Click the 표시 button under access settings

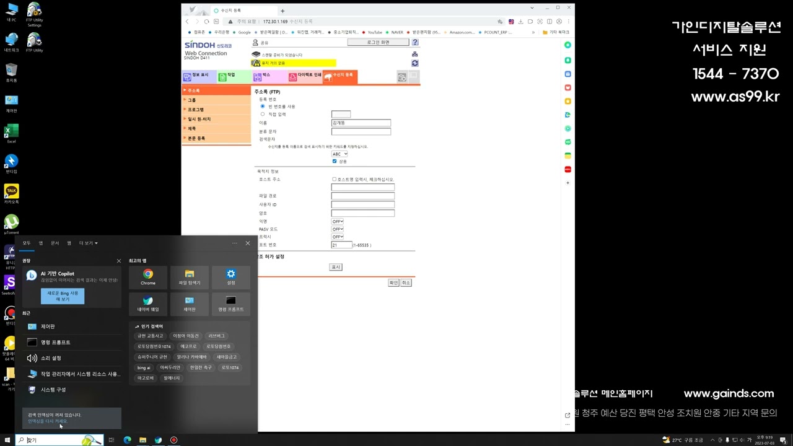[x=336, y=267]
